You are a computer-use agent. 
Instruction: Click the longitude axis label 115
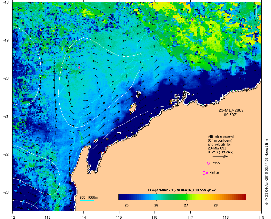point(119,217)
